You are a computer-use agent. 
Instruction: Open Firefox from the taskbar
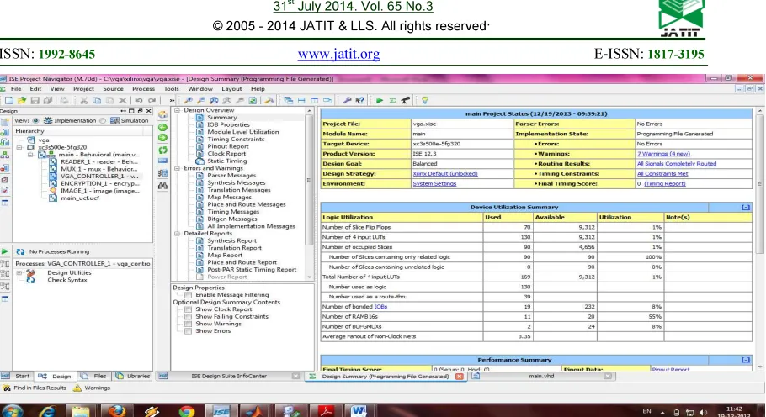click(117, 410)
